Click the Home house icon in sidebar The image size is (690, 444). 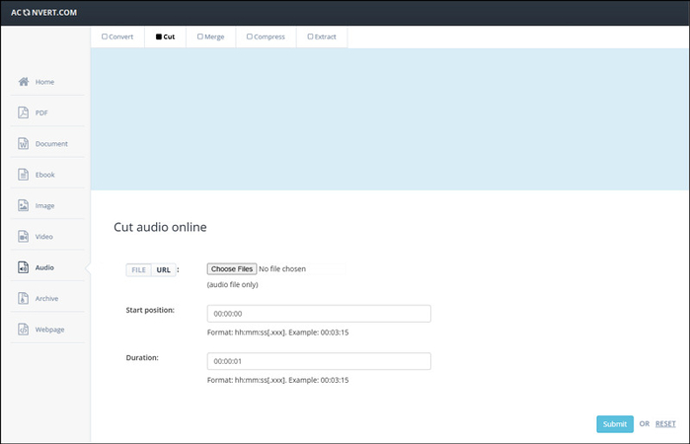[x=24, y=82]
